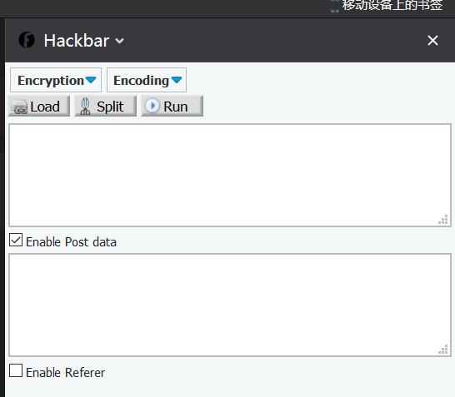
Task: Click inside the URL text area
Action: [x=230, y=175]
